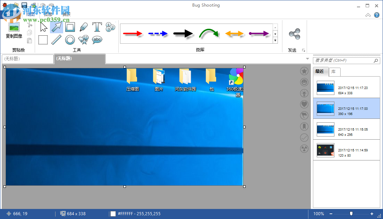The width and height of the screenshot is (383, 219).
Task: Click the Paste clipboard icon
Action: tap(29, 41)
